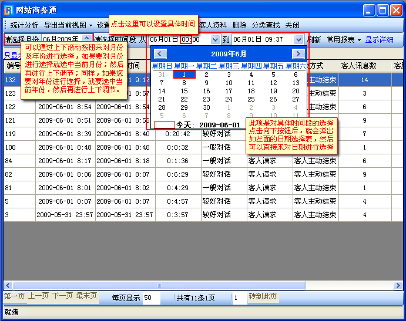Image resolution: width=406 pixels, height=321 pixels.
Task: Open the 统计分析 toolbar item
Action: click(x=24, y=25)
